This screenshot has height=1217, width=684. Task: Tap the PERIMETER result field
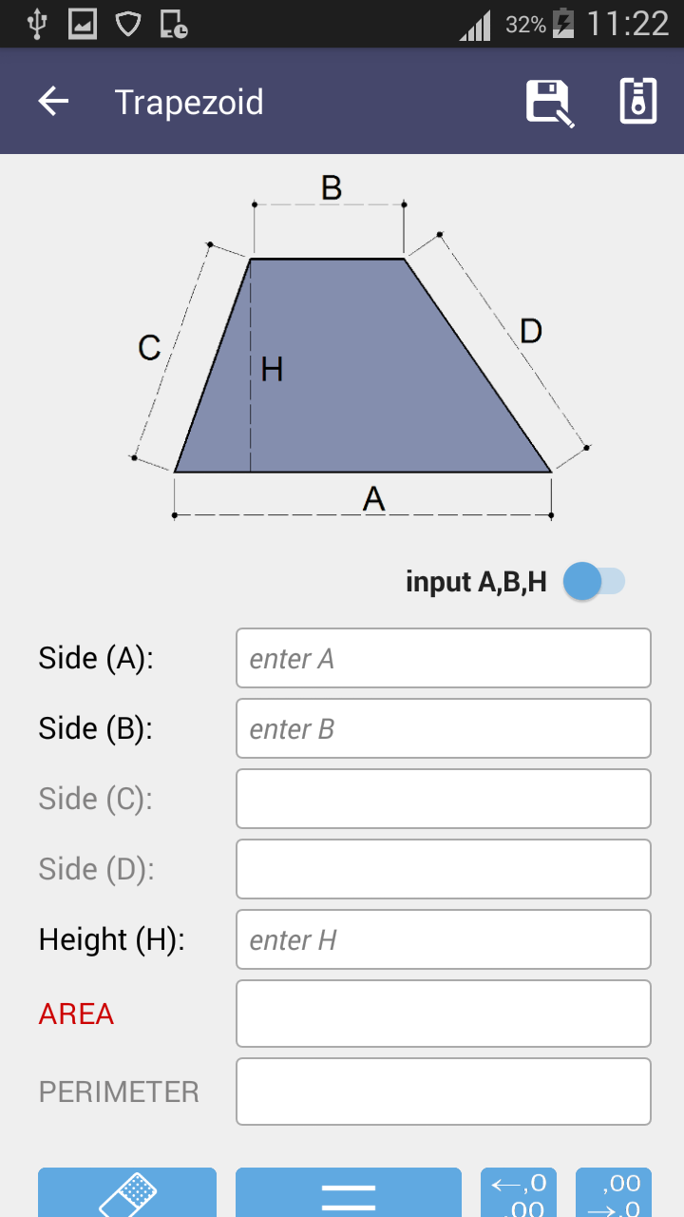click(443, 1091)
